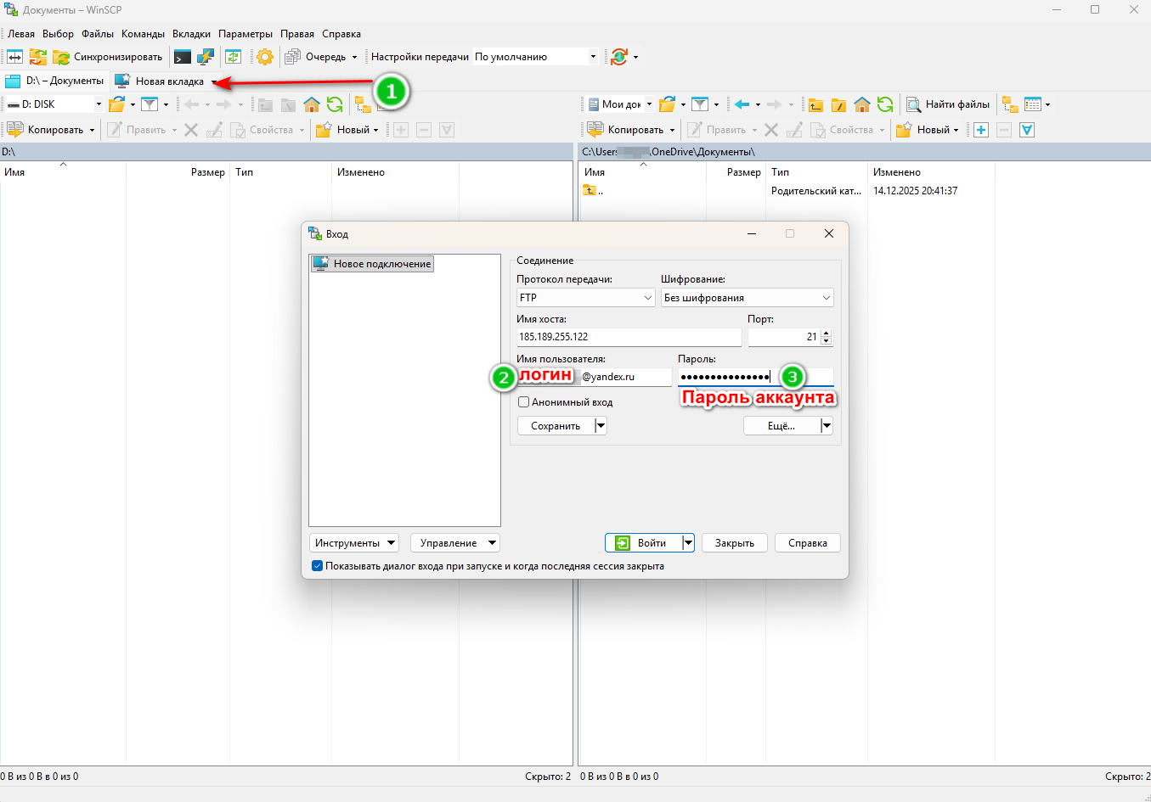Go to home directory using house icon
Screen dimensions: 1151x802
pos(861,104)
